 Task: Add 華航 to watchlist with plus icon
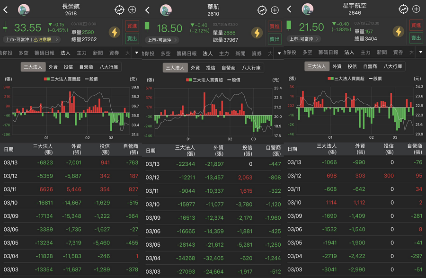(x=275, y=10)
